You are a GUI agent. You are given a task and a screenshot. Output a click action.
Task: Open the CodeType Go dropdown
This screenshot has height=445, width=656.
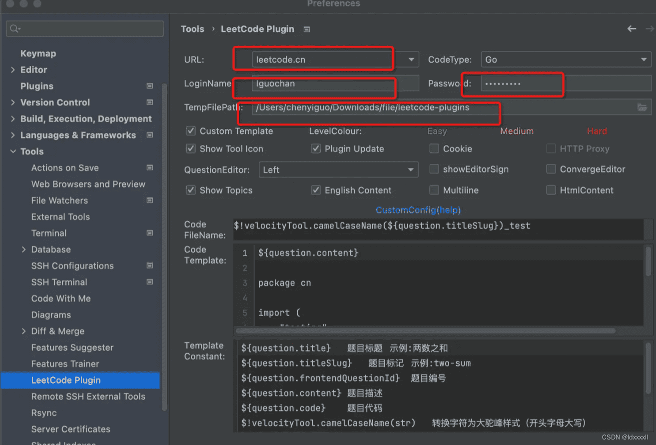pyautogui.click(x=566, y=59)
